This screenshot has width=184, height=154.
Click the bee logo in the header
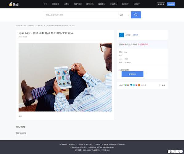(14, 4)
